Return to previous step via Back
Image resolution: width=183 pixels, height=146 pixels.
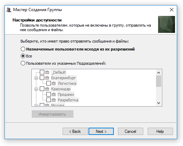(x=75, y=131)
